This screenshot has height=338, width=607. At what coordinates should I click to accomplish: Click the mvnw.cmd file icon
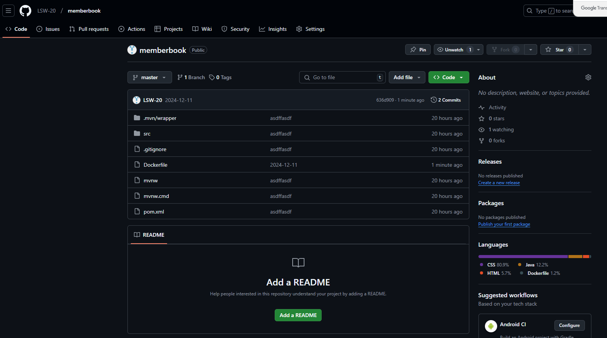click(137, 196)
